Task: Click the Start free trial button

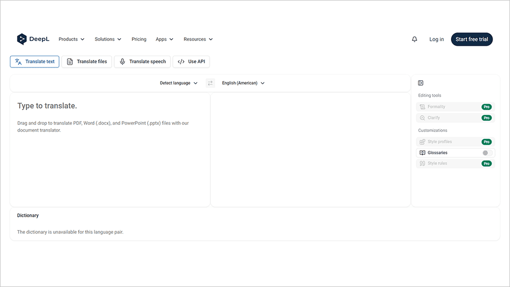Action: coord(472,39)
